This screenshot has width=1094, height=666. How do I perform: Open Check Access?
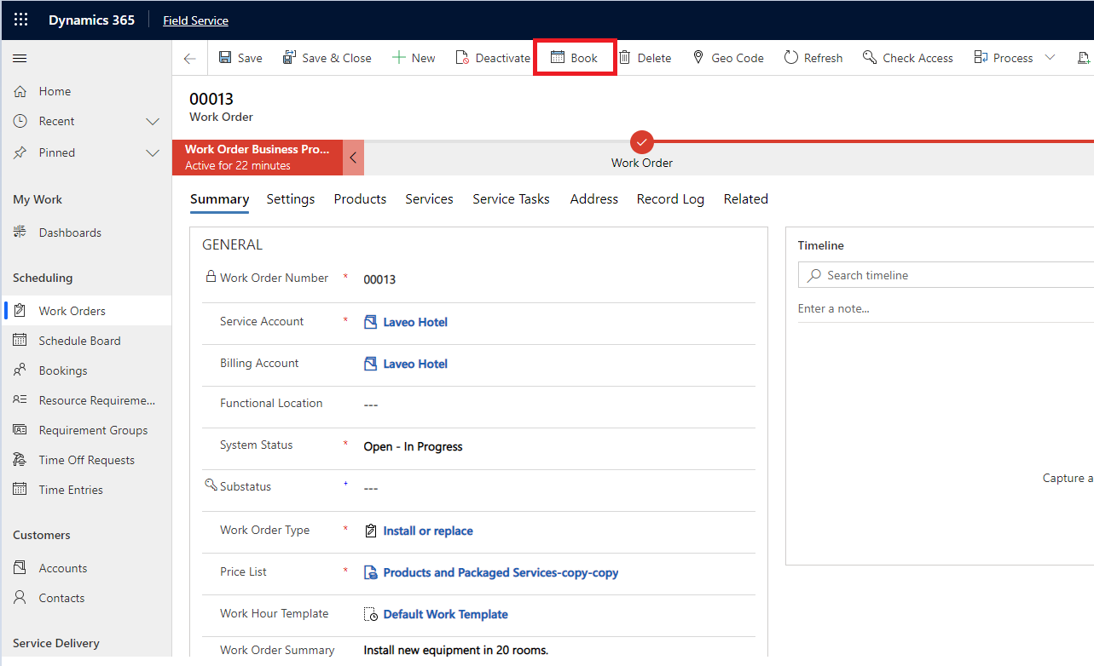[908, 58]
